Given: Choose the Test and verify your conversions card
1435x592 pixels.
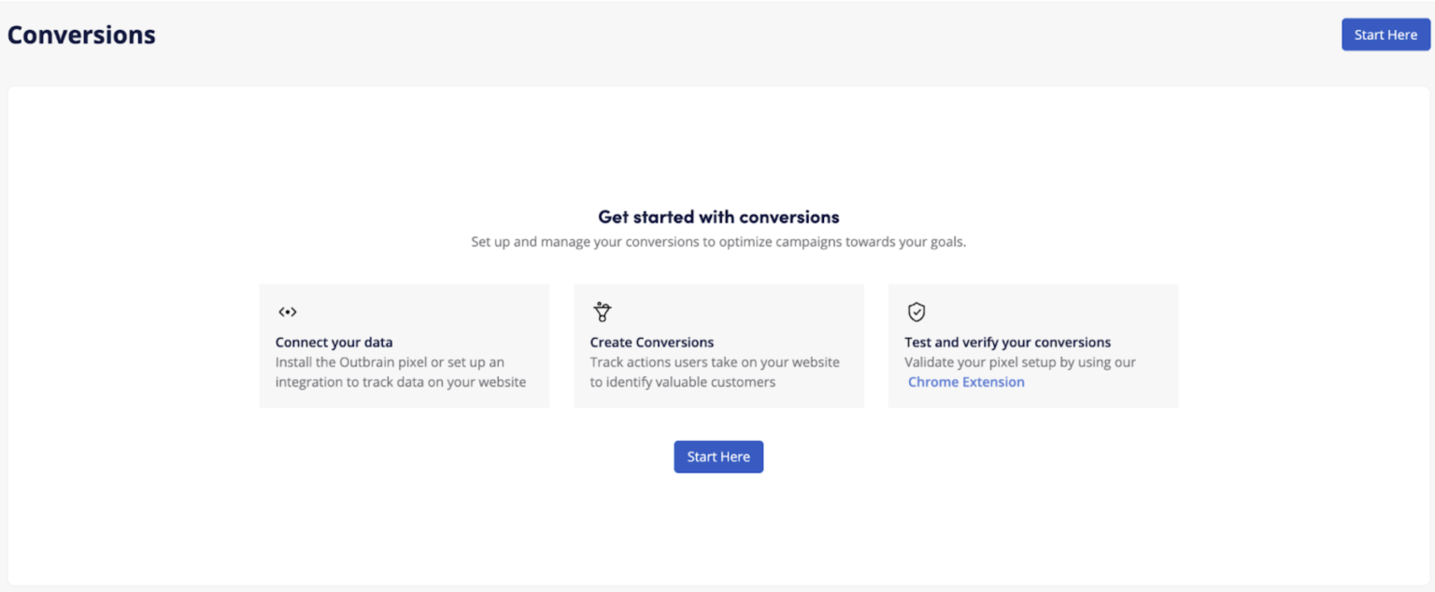Looking at the screenshot, I should point(1032,345).
